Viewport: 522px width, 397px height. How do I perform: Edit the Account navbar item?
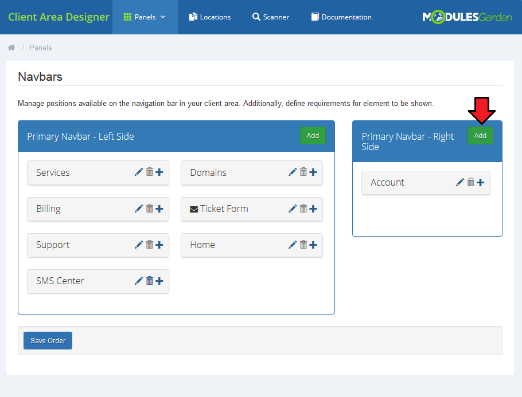pyautogui.click(x=459, y=182)
